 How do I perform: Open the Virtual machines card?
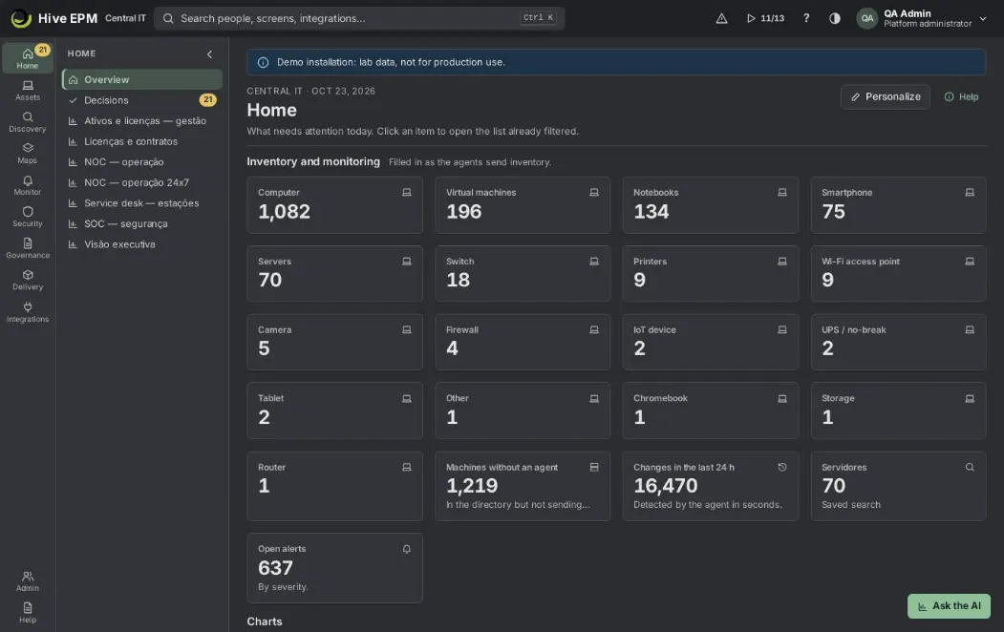coord(523,205)
